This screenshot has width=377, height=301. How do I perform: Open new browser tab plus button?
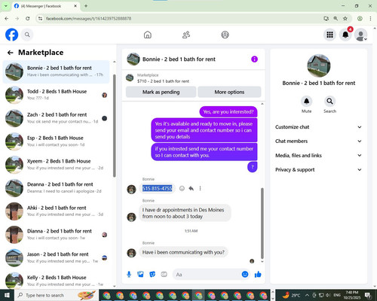86,6
